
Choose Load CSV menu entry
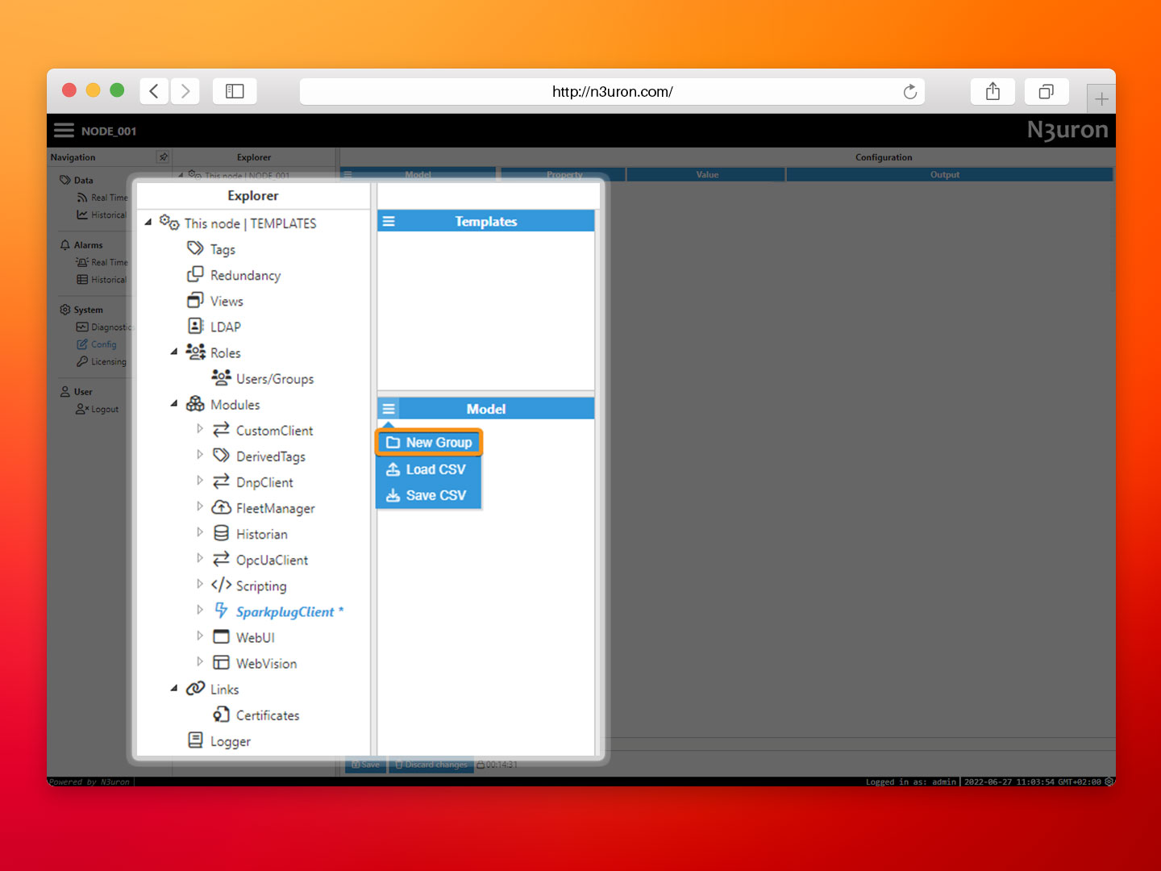(x=429, y=469)
